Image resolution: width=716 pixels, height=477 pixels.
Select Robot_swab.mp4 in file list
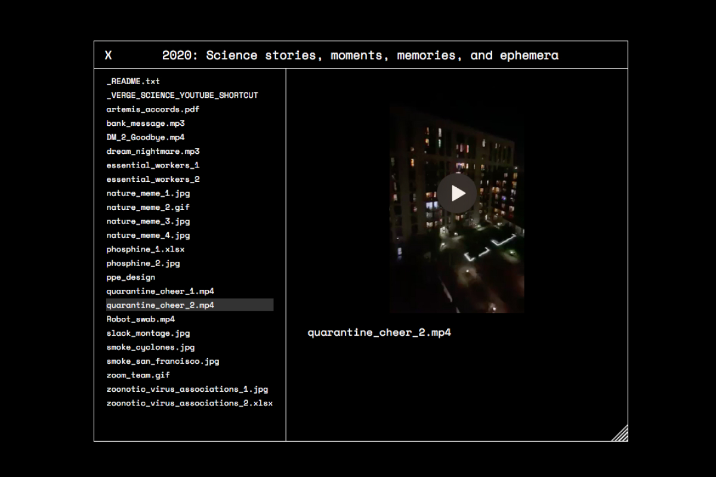click(140, 319)
